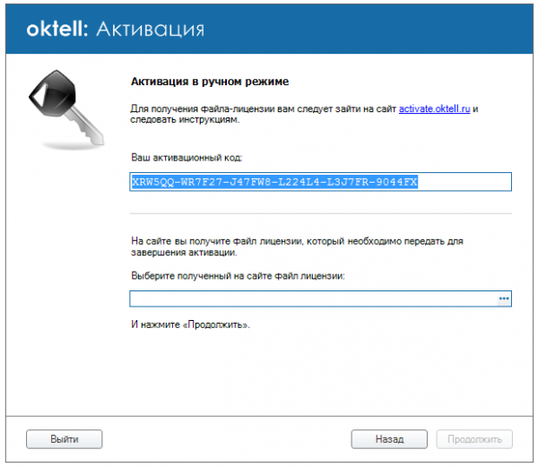Viewport: 538px width, 467px height.
Task: Click the label Выберите полученный на сайте файл лицензии
Action: 238,276
